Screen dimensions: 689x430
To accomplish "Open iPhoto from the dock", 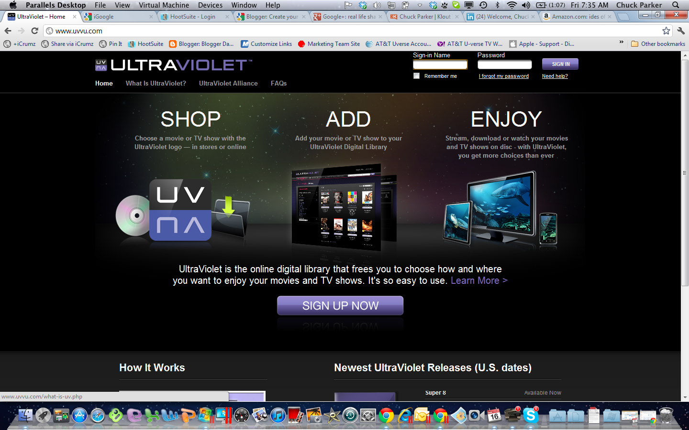I will [x=314, y=416].
